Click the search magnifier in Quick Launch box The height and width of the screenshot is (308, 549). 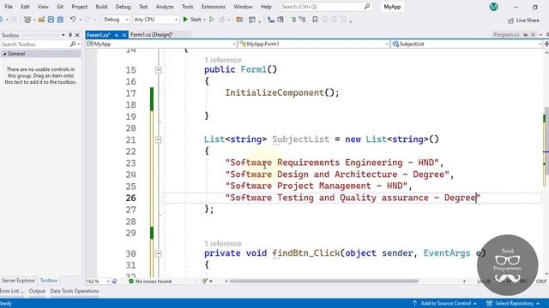pos(366,7)
